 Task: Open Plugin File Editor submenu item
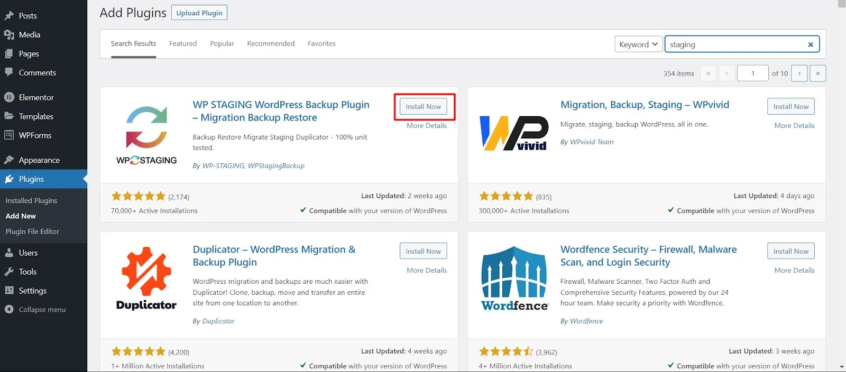[32, 231]
